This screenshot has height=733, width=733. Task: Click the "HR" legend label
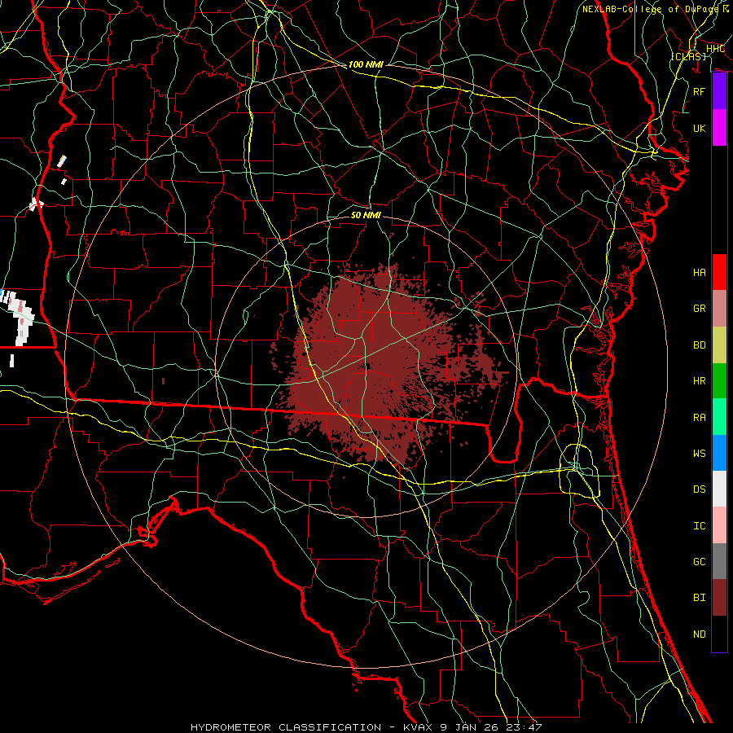point(700,381)
